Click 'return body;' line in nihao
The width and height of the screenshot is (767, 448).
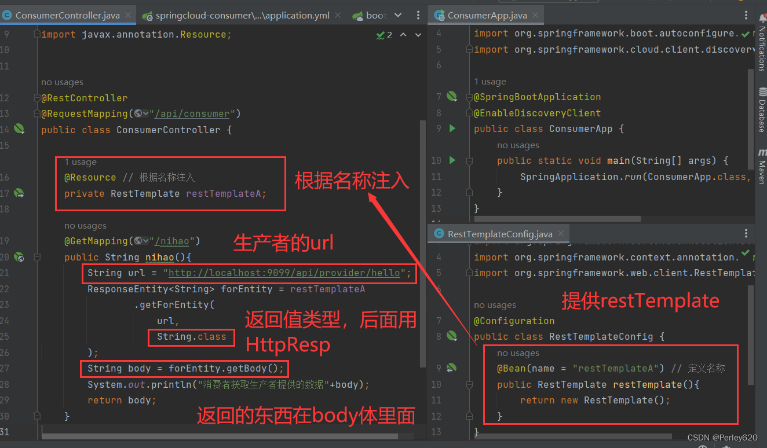tap(122, 400)
